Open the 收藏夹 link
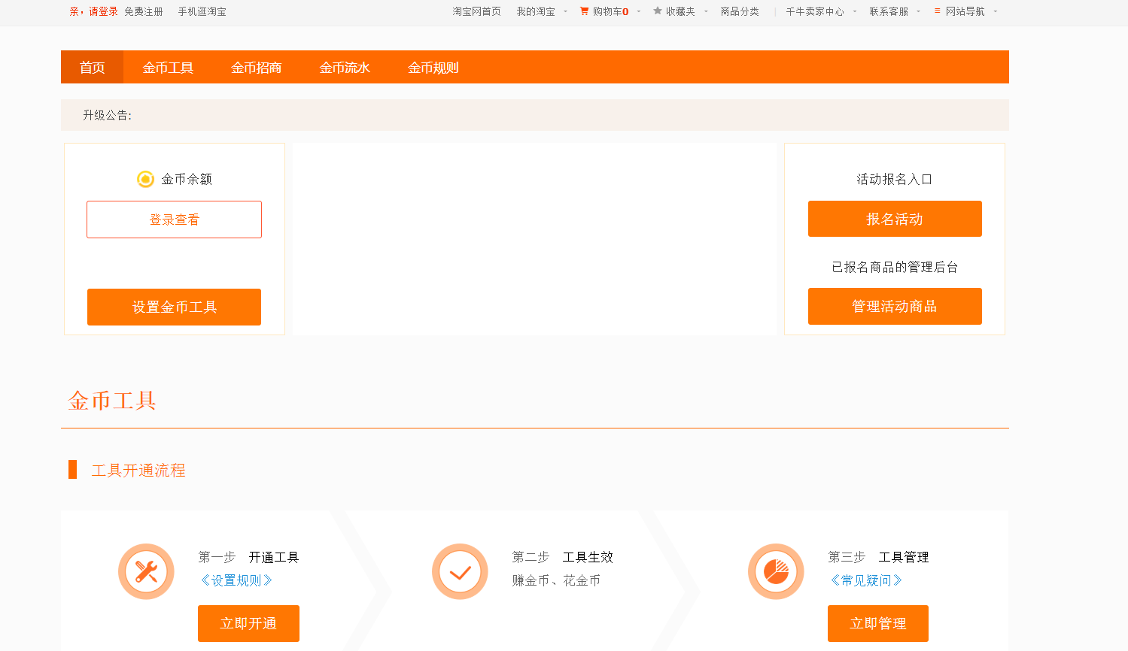The image size is (1128, 651). (680, 11)
